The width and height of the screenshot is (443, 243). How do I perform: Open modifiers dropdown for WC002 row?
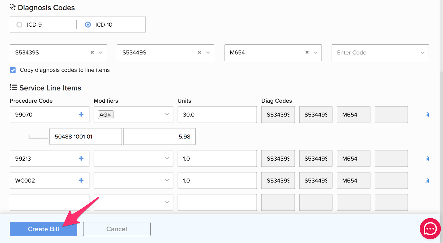167,180
